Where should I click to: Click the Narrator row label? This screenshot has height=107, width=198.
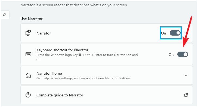click(44, 33)
